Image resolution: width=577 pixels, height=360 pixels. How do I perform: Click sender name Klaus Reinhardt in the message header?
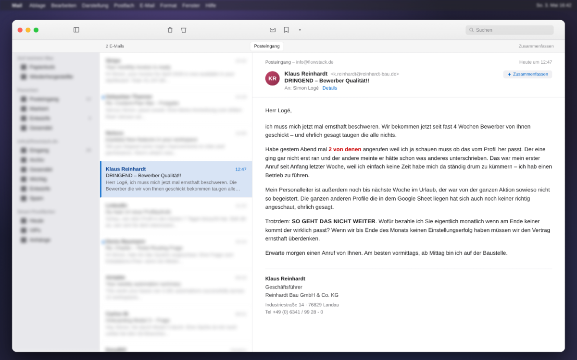306,73
